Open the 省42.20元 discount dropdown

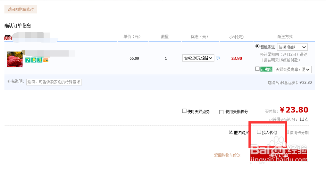198,58
